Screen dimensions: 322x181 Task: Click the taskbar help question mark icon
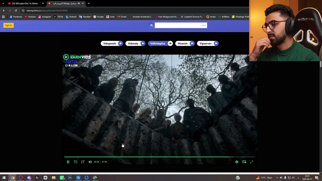click(238, 178)
